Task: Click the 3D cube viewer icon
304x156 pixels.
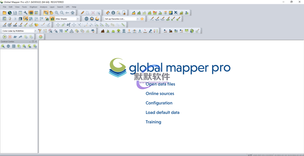Action: [20, 19]
